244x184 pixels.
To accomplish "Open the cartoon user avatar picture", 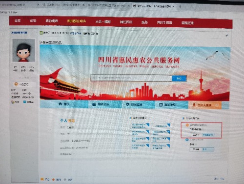I will 24,50.
